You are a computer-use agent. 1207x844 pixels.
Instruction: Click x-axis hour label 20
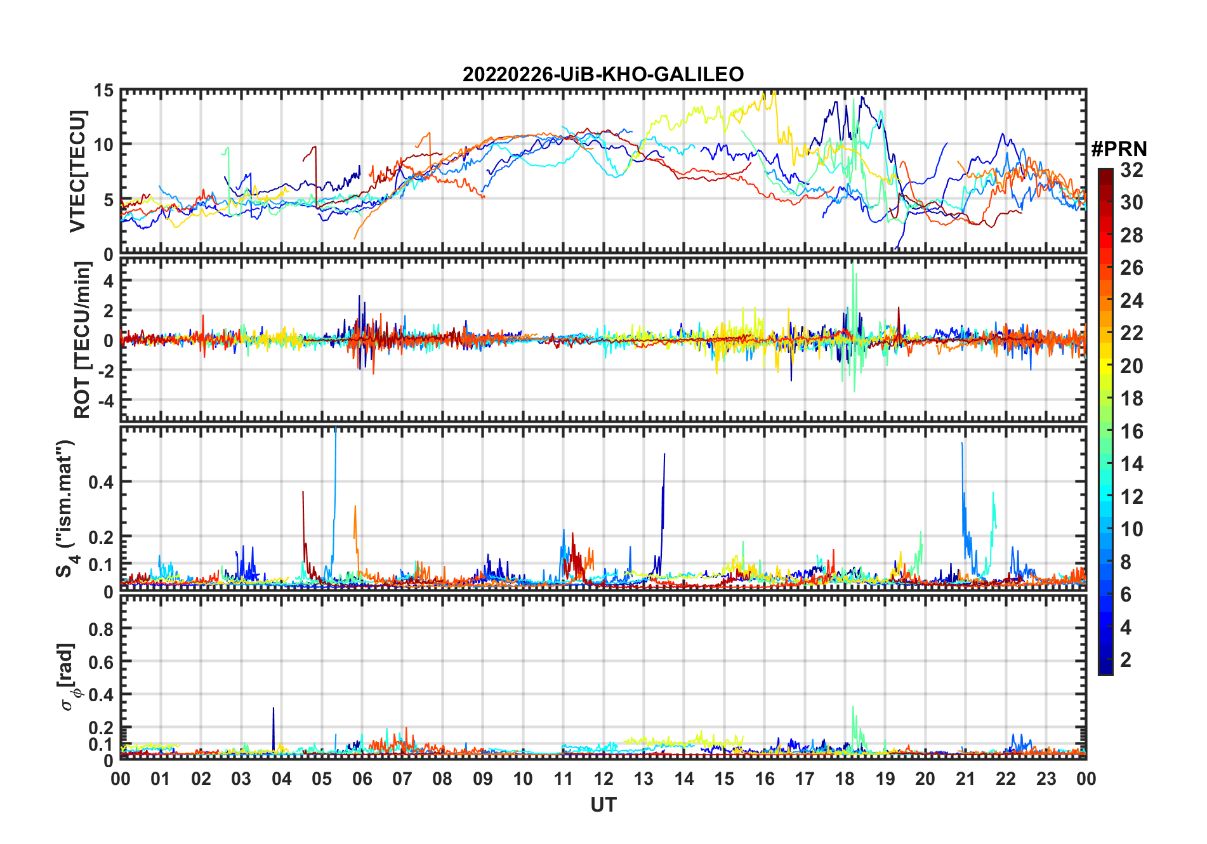coord(925,779)
